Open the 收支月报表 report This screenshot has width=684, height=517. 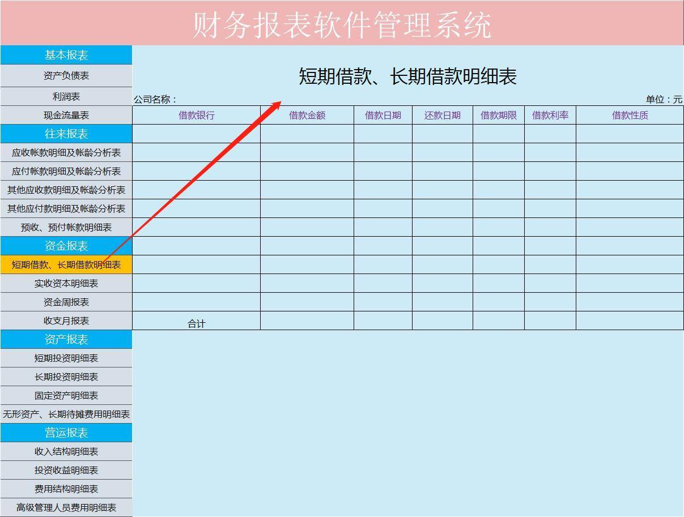click(66, 321)
